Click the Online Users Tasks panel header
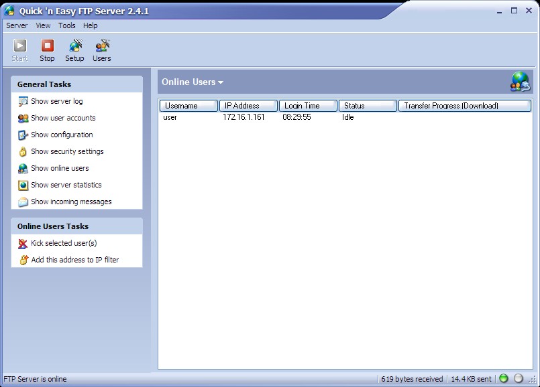540x387 pixels. 76,226
